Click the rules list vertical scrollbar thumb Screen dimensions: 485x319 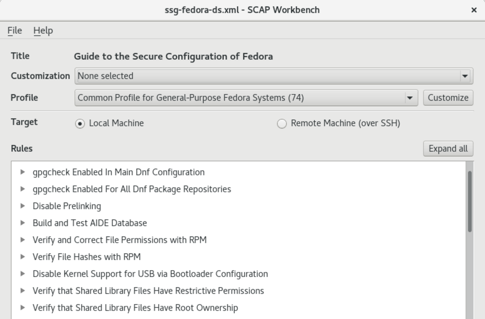coord(470,201)
